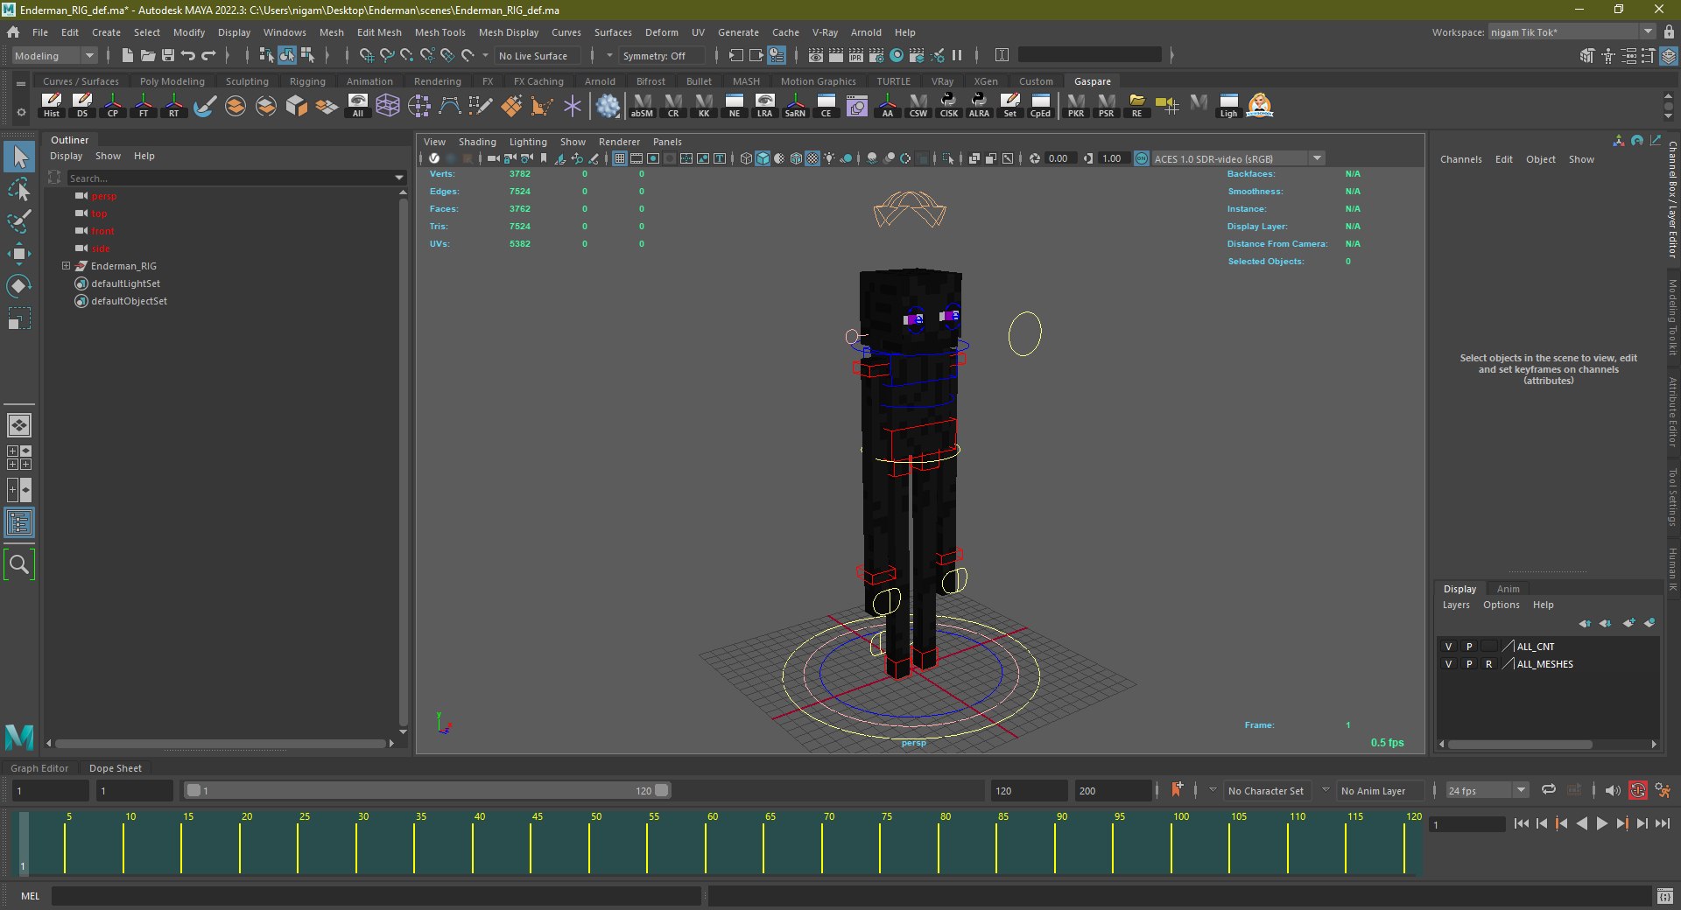The height and width of the screenshot is (910, 1681).
Task: Open the Outliner search filter dropdown arrow
Action: pyautogui.click(x=399, y=178)
